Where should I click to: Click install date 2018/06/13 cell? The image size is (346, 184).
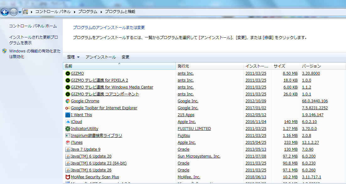pos(256,177)
